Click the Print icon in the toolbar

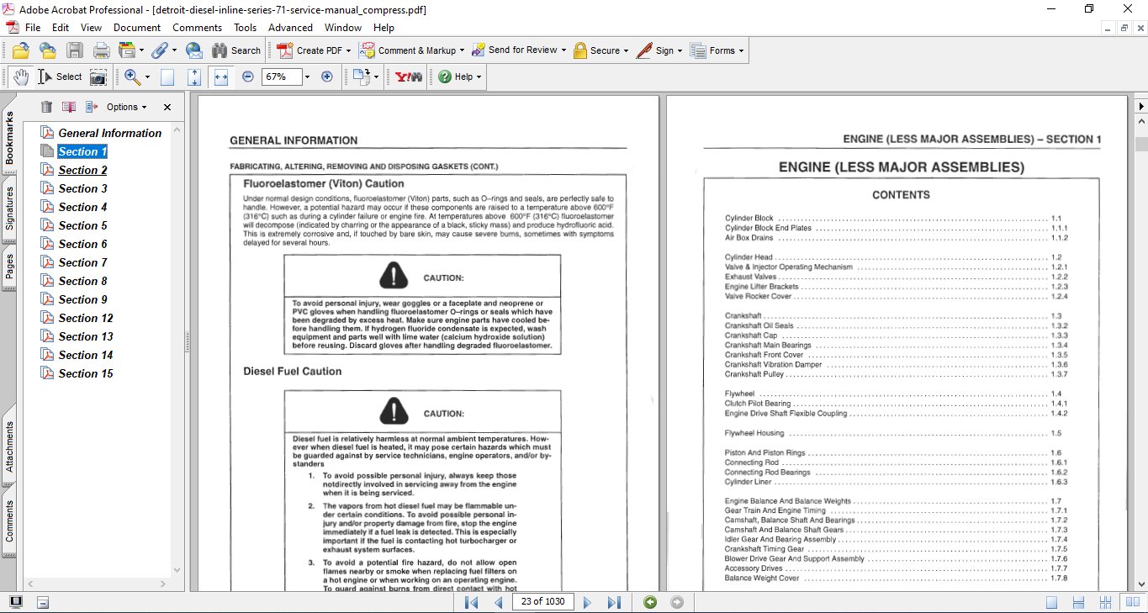click(102, 50)
